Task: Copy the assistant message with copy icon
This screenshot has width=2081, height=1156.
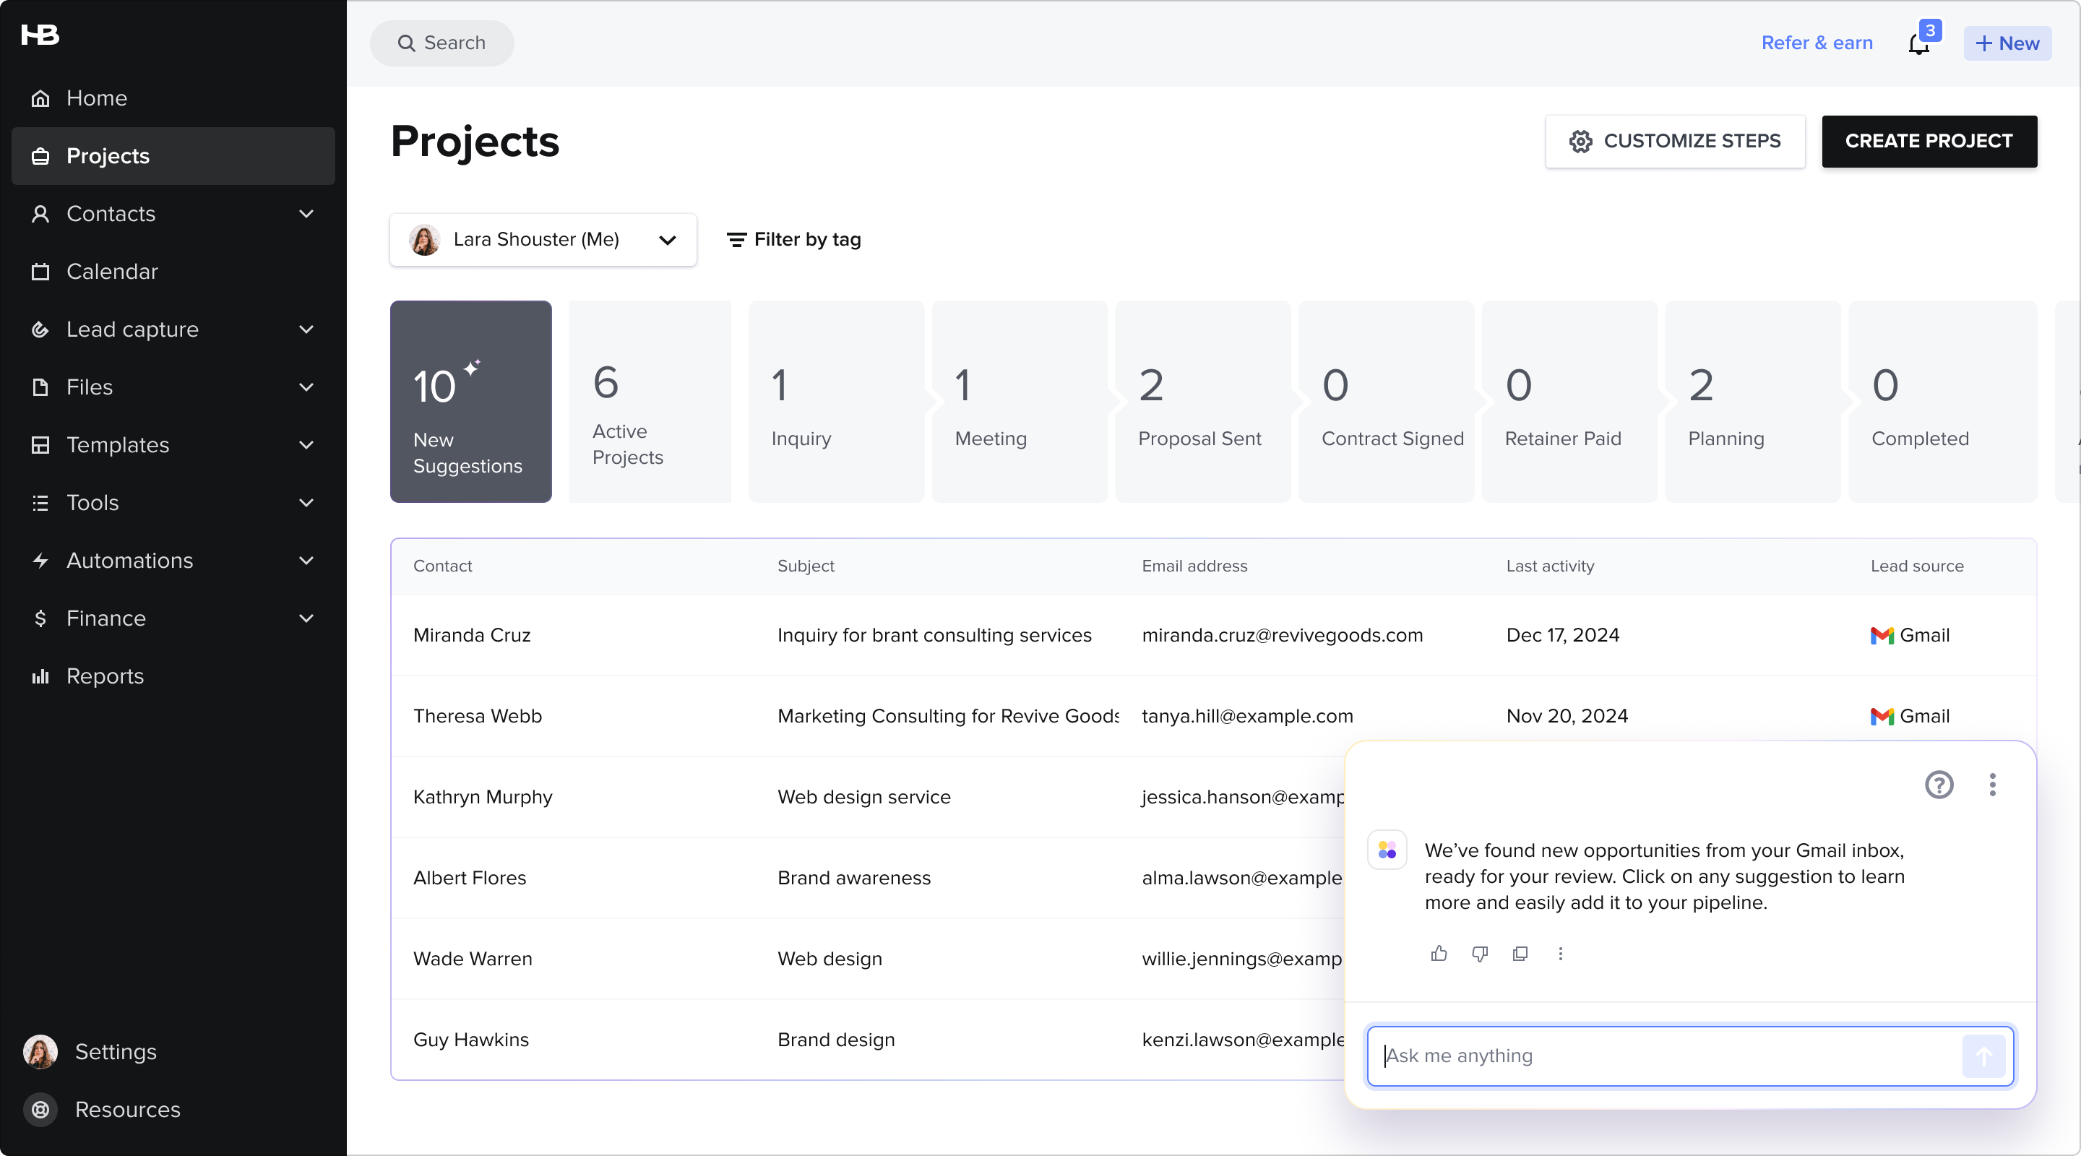Action: click(1520, 954)
